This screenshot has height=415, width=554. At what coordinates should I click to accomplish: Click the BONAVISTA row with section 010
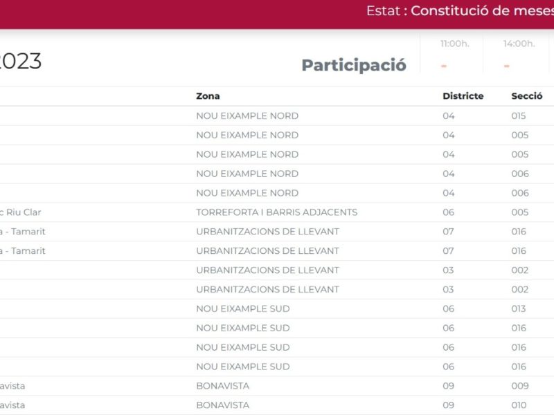click(277, 405)
